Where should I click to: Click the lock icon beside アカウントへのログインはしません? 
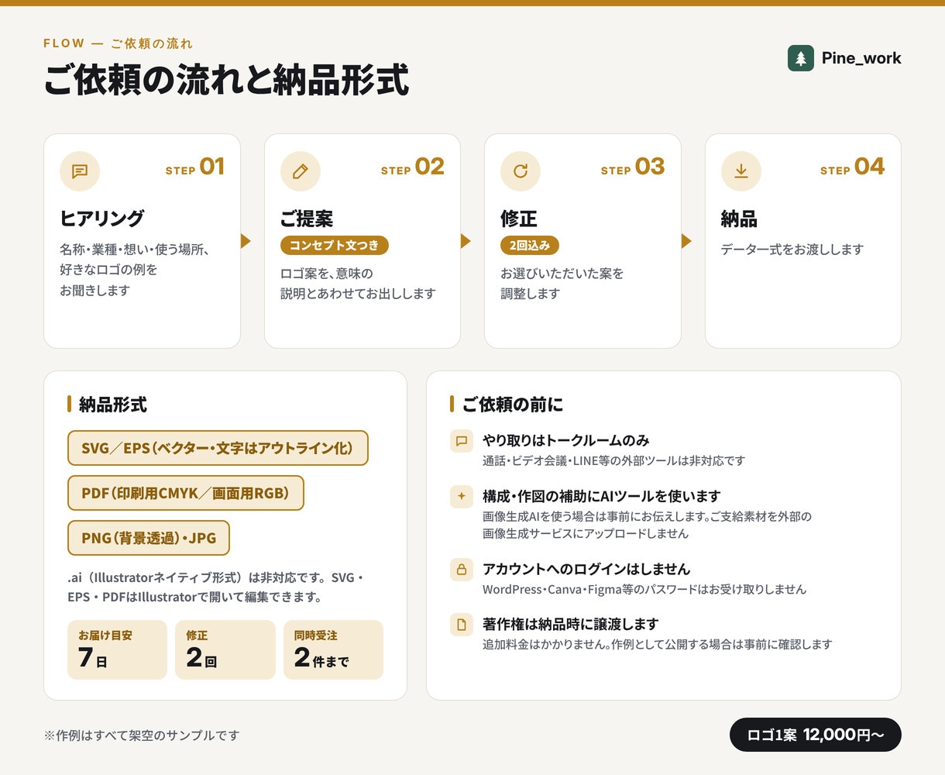tap(462, 570)
